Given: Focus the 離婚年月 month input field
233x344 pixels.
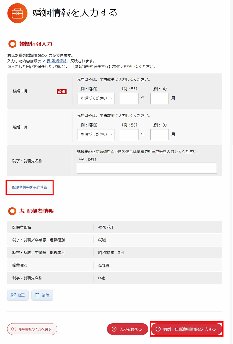Looking at the screenshot, I should point(160,135).
